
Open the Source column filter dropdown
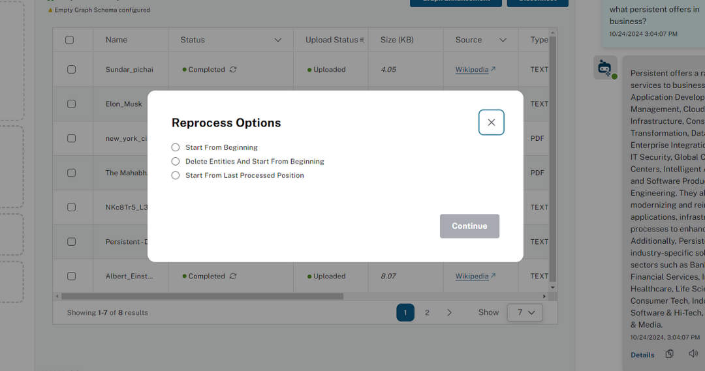(503, 40)
